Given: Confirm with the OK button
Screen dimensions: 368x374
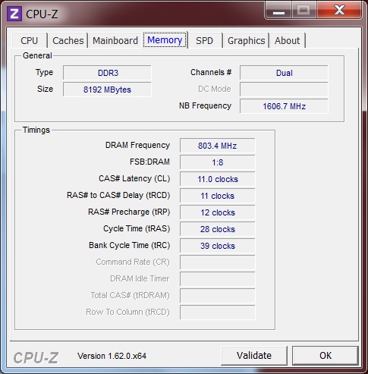Looking at the screenshot, I should tap(326, 356).
